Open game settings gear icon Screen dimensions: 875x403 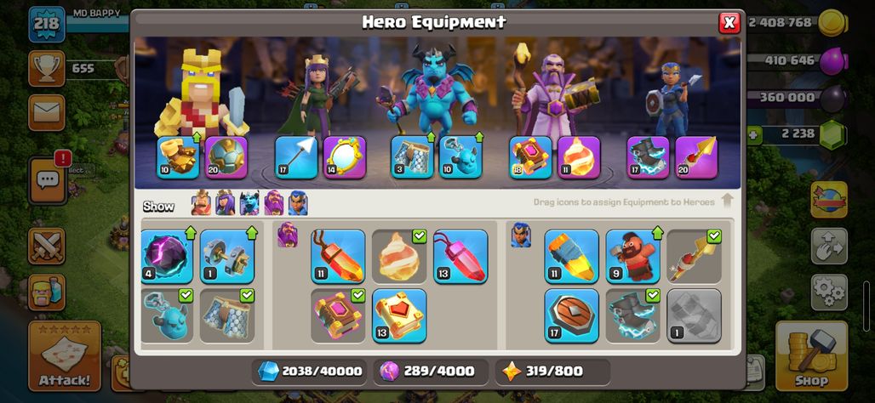click(x=829, y=292)
